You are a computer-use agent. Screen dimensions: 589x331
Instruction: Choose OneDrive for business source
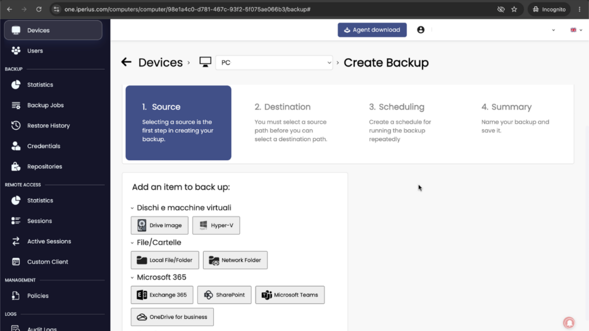(172, 317)
